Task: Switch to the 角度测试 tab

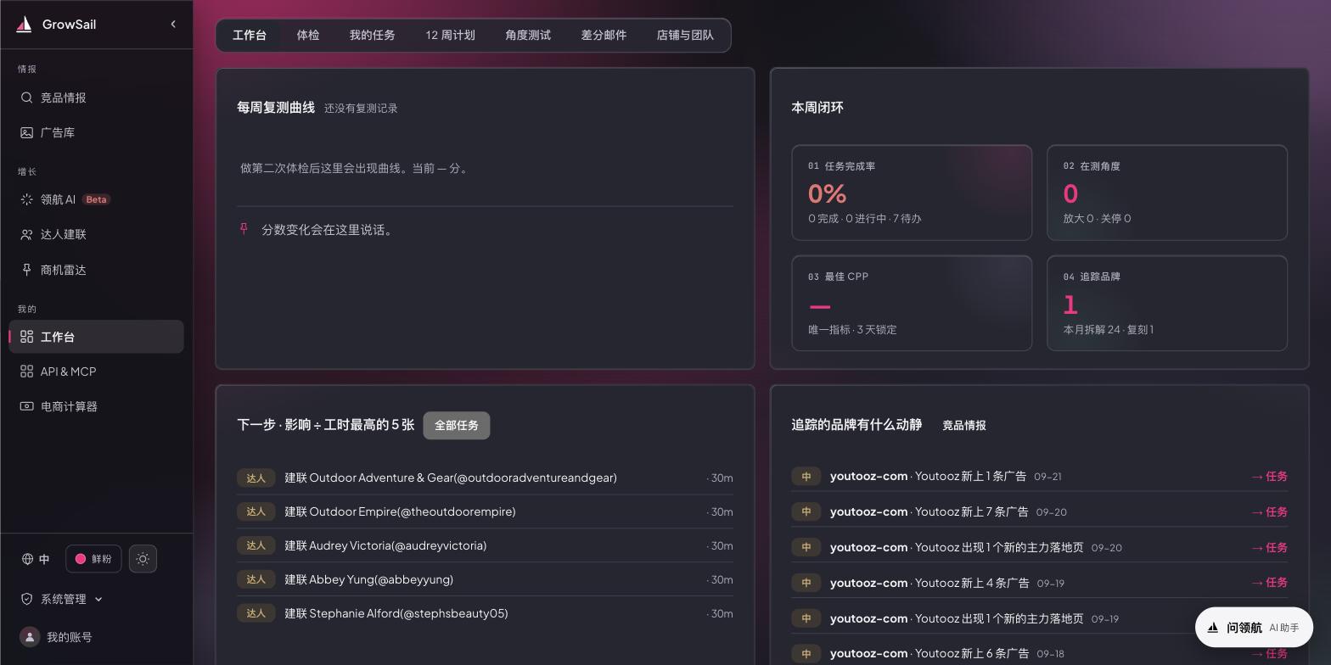Action: point(528,36)
